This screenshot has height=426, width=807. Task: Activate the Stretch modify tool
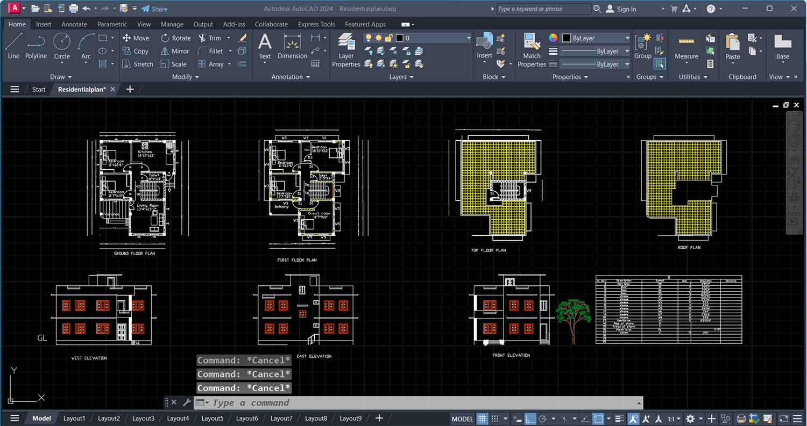point(137,64)
